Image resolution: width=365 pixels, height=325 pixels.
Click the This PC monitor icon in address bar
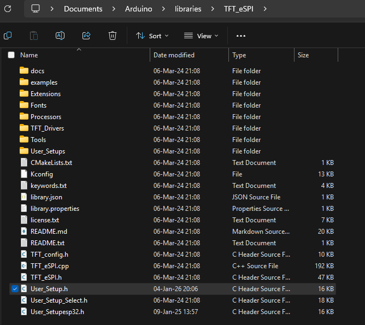click(36, 9)
